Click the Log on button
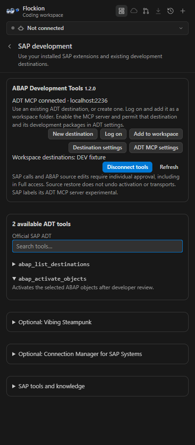The image size is (195, 445). point(113,134)
